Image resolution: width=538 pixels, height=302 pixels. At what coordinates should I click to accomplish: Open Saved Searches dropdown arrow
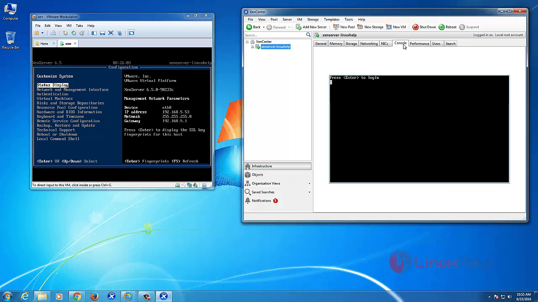click(x=309, y=192)
